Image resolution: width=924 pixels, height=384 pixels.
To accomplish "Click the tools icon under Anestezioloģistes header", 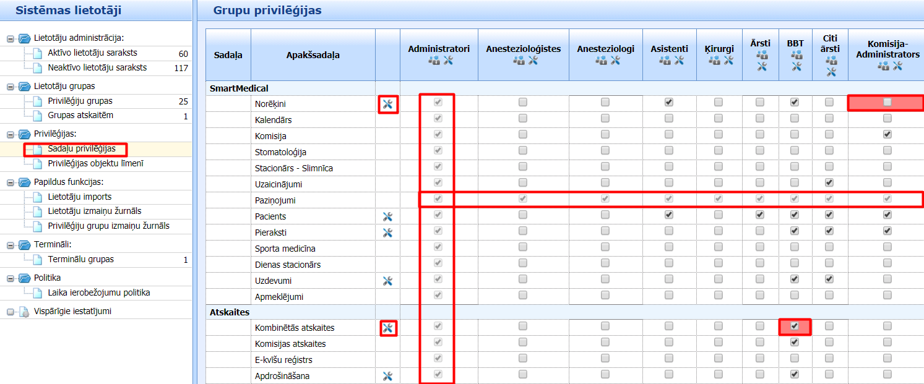I will tap(534, 61).
